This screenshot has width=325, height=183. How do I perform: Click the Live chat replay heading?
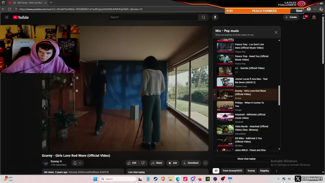(x=136, y=172)
